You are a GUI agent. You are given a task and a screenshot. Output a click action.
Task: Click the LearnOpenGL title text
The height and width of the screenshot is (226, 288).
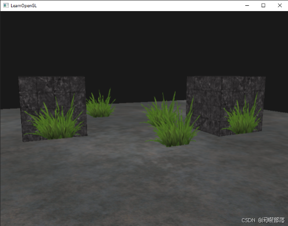coord(24,6)
